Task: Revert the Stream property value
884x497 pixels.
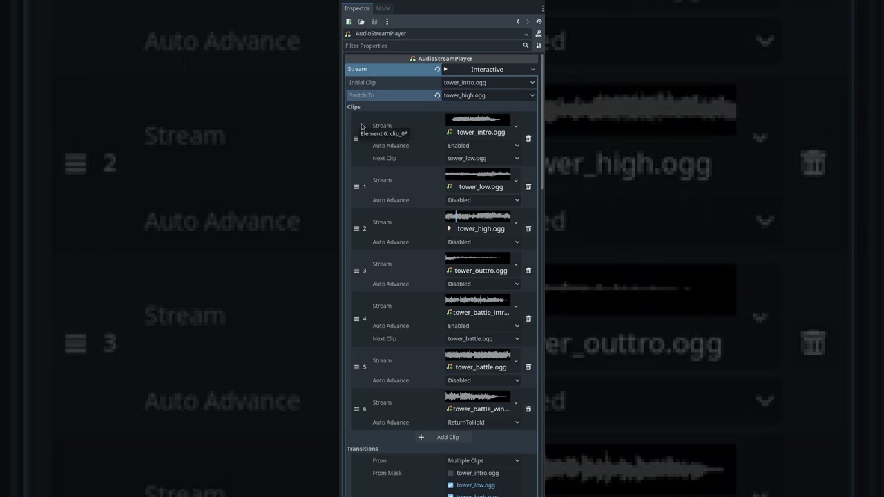Action: point(437,69)
